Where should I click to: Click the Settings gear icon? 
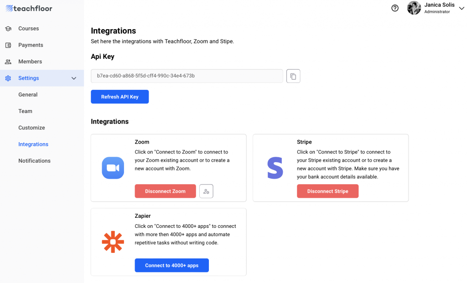(x=8, y=78)
